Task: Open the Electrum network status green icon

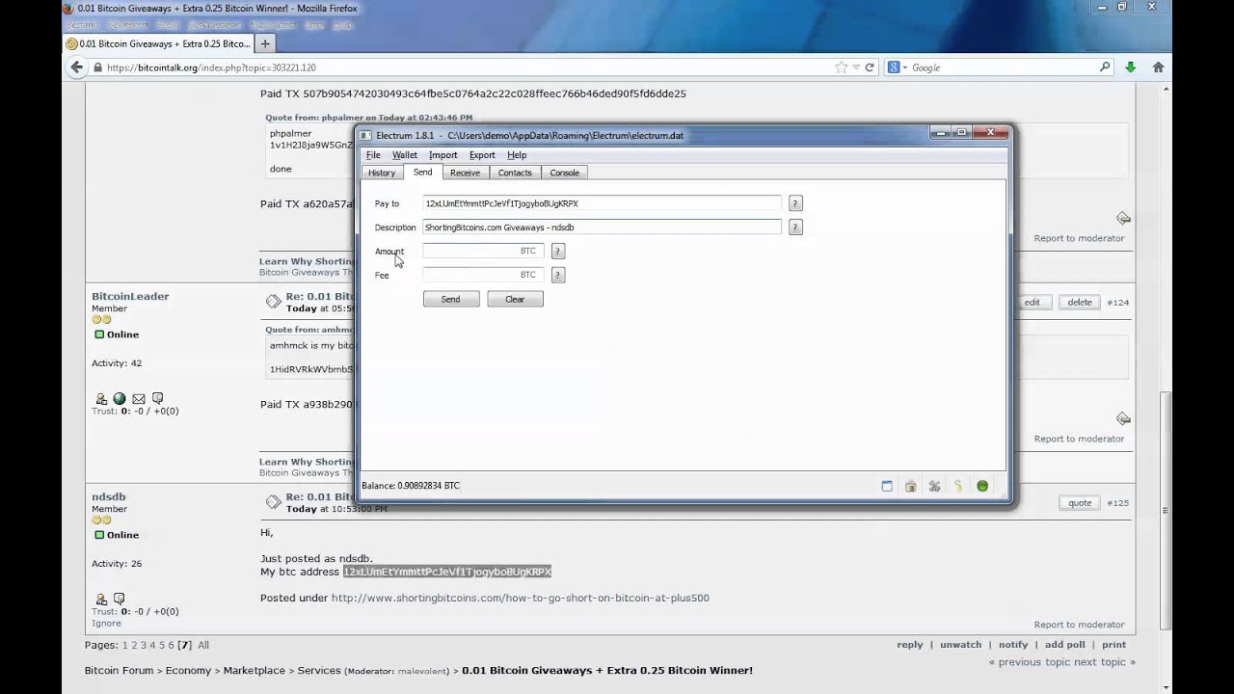Action: pyautogui.click(x=981, y=486)
